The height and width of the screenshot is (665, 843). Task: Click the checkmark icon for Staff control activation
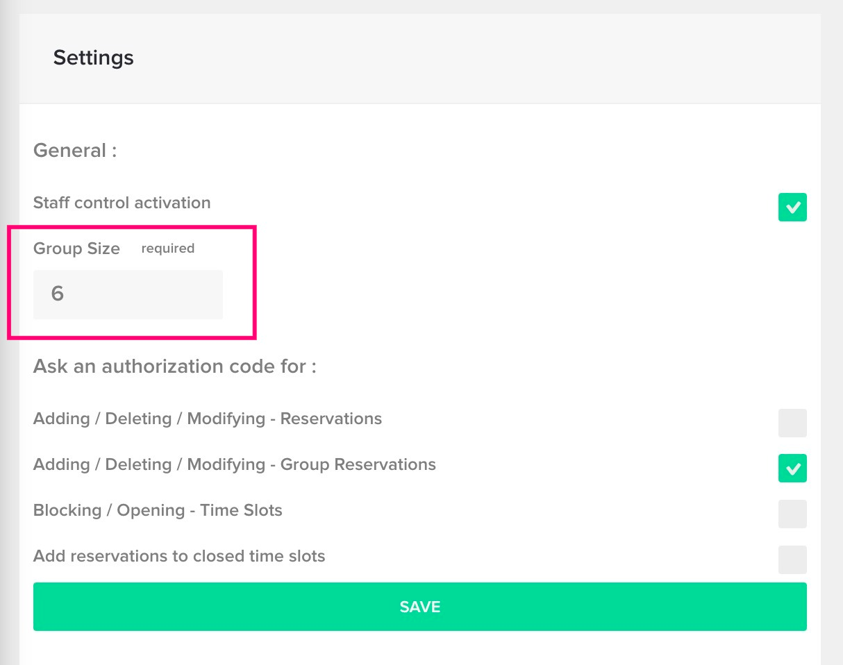(x=792, y=207)
